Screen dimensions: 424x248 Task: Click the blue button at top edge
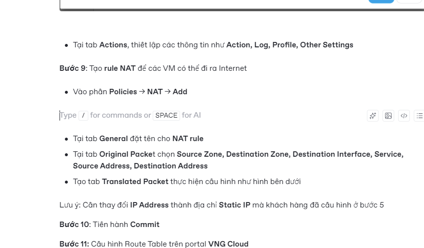pos(381,1)
